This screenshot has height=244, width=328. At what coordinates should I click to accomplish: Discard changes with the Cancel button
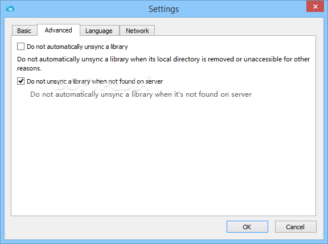tap(296, 227)
